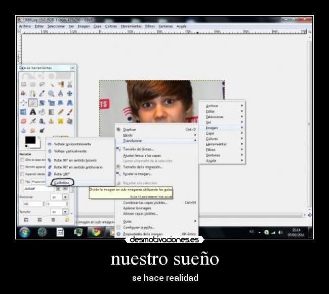329x294 pixels.
Task: Open the Posición unit dropdown
Action: click(65, 197)
